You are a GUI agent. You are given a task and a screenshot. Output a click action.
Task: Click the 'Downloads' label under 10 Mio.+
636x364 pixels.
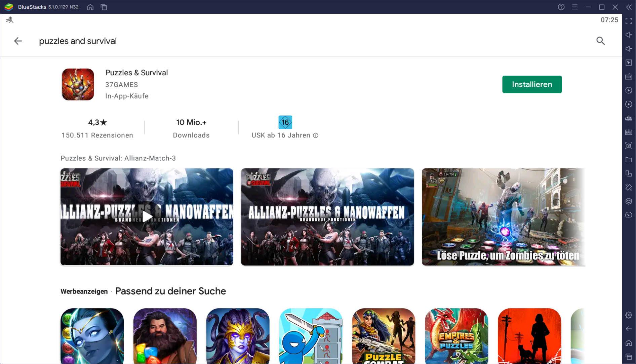pos(191,135)
